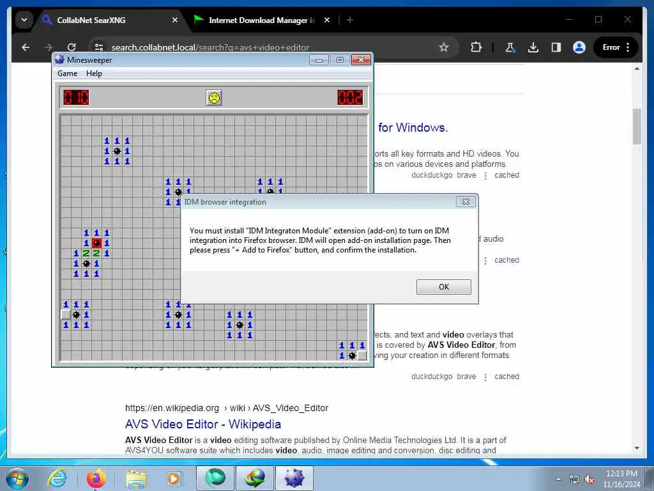Click OK in IDM browser integration dialog

444,287
